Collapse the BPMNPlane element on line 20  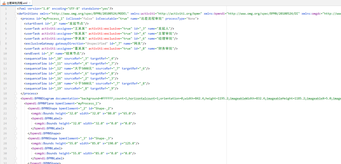[16, 103]
